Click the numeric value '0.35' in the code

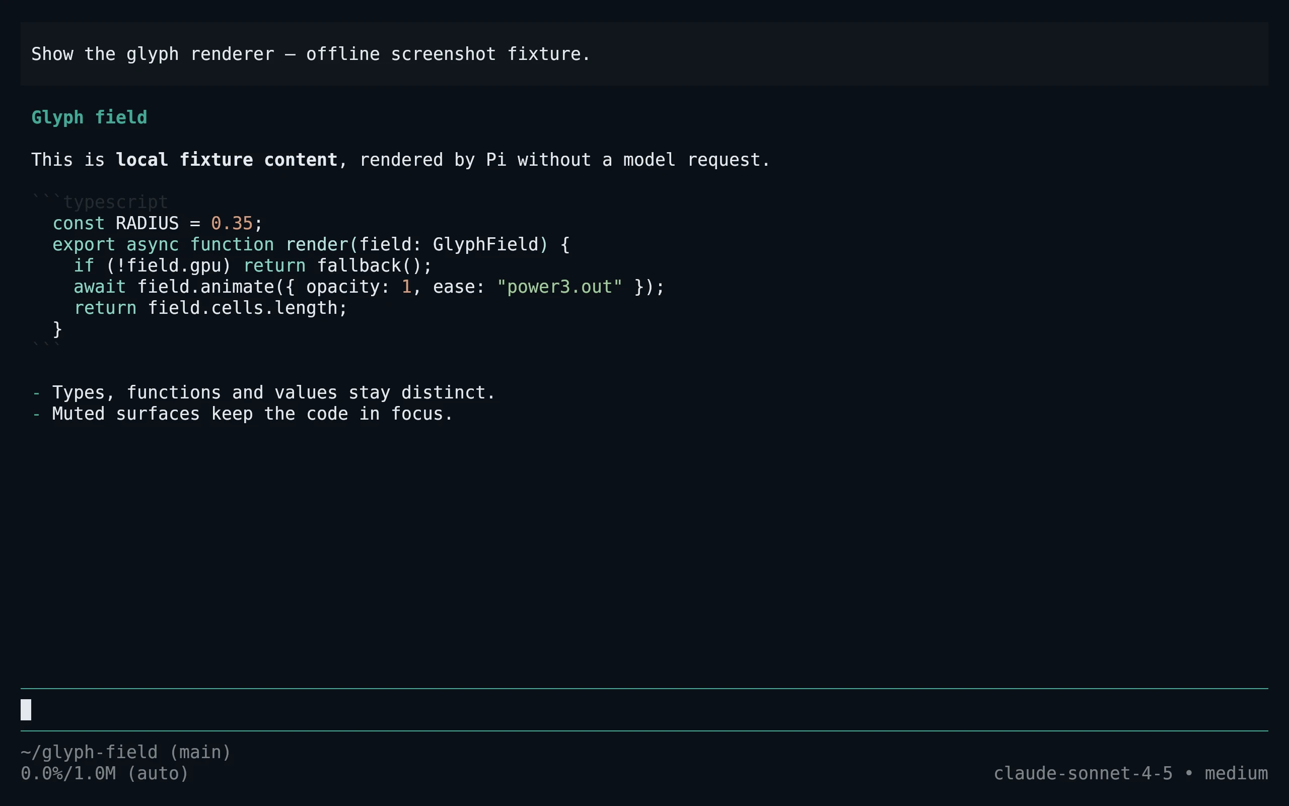tap(232, 223)
